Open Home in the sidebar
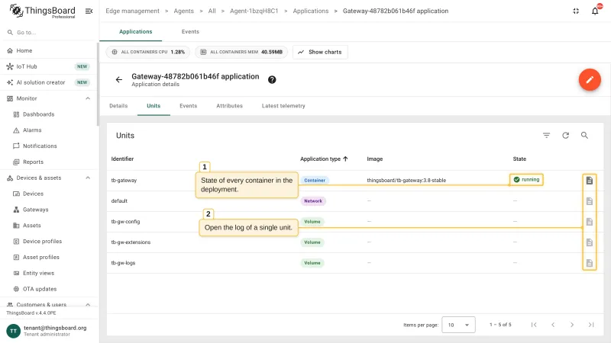Screen dimensions: 611x343 coord(48,50)
